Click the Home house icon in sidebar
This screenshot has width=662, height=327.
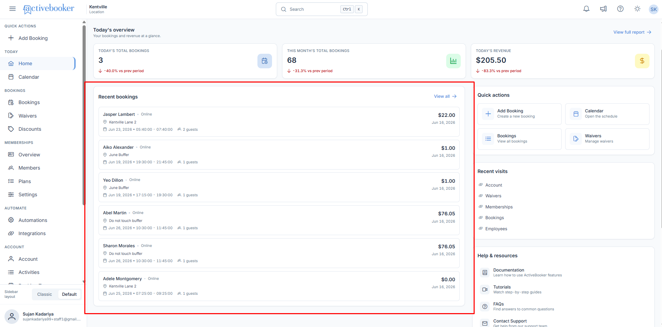pyautogui.click(x=11, y=63)
